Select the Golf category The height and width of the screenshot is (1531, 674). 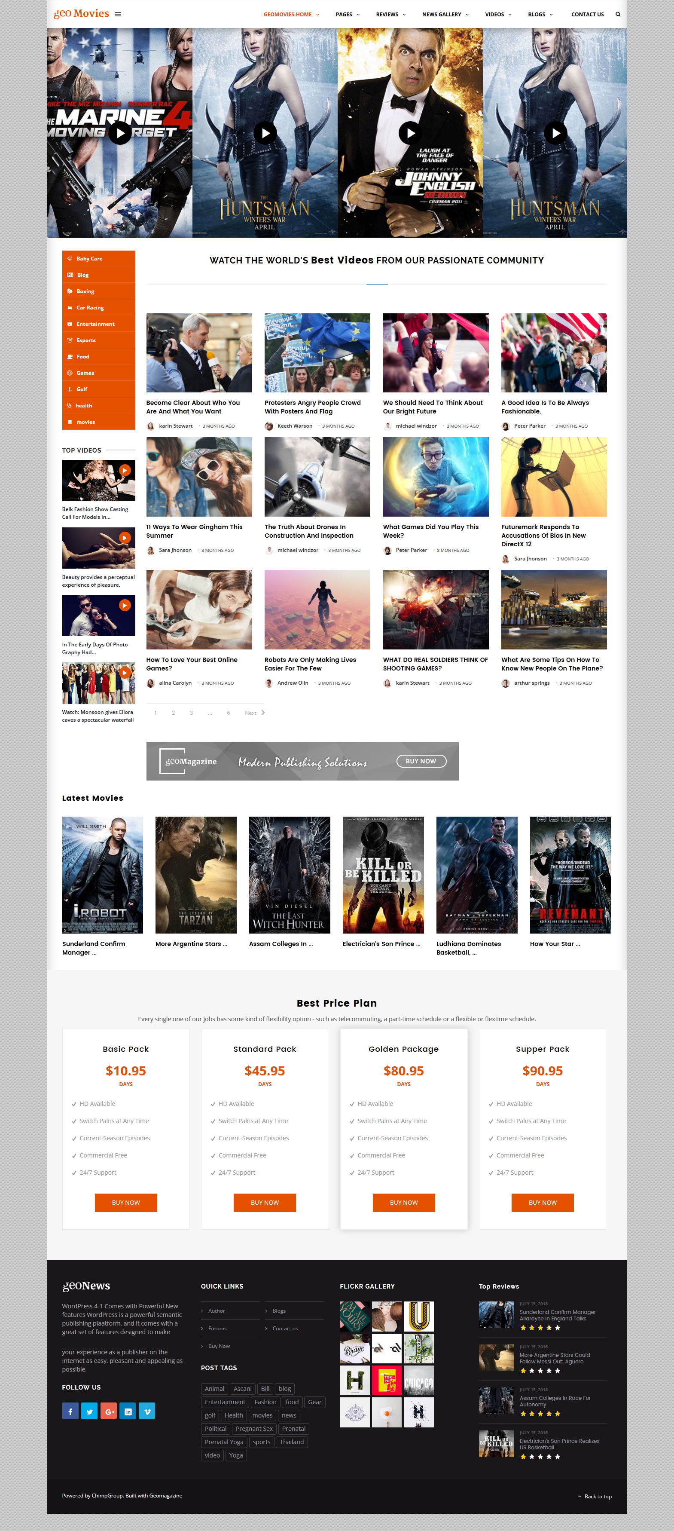(x=98, y=389)
